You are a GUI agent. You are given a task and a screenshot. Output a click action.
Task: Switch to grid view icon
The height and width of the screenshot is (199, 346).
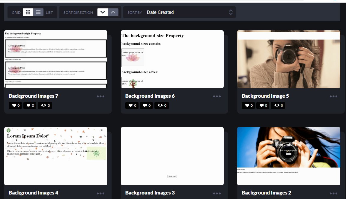28,12
